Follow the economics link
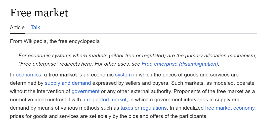257x125 pixels. coord(28,75)
